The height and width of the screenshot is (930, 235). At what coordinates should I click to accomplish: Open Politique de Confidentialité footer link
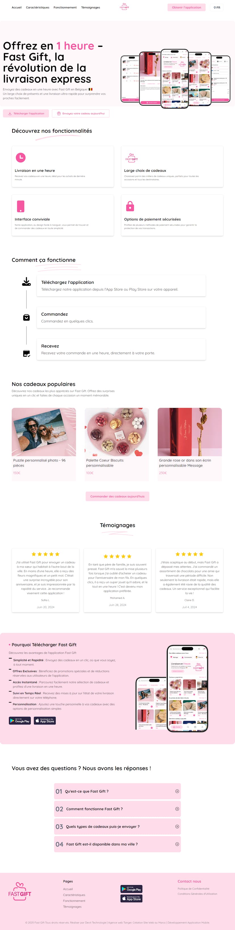[194, 889]
